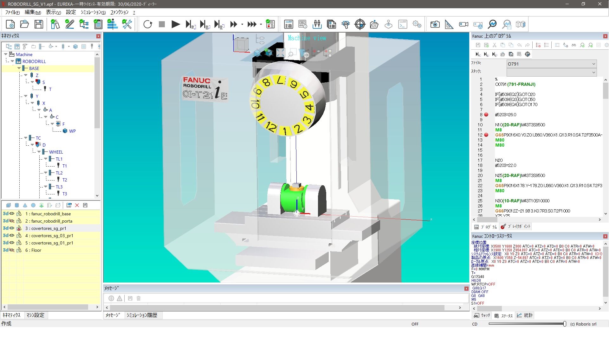Click the video camera record icon
The image size is (609, 342).
[x=463, y=24]
